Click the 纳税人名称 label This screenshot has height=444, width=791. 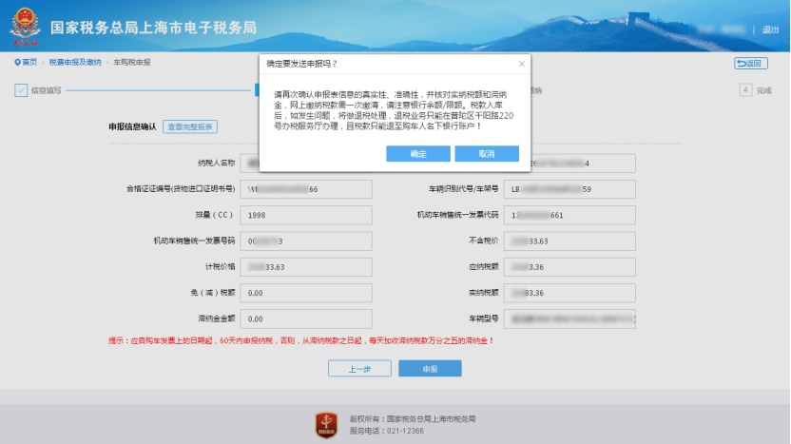(x=217, y=163)
